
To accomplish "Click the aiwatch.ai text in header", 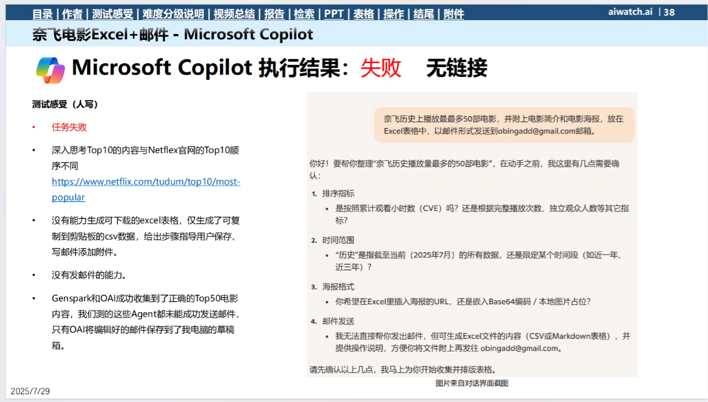I will [x=630, y=12].
